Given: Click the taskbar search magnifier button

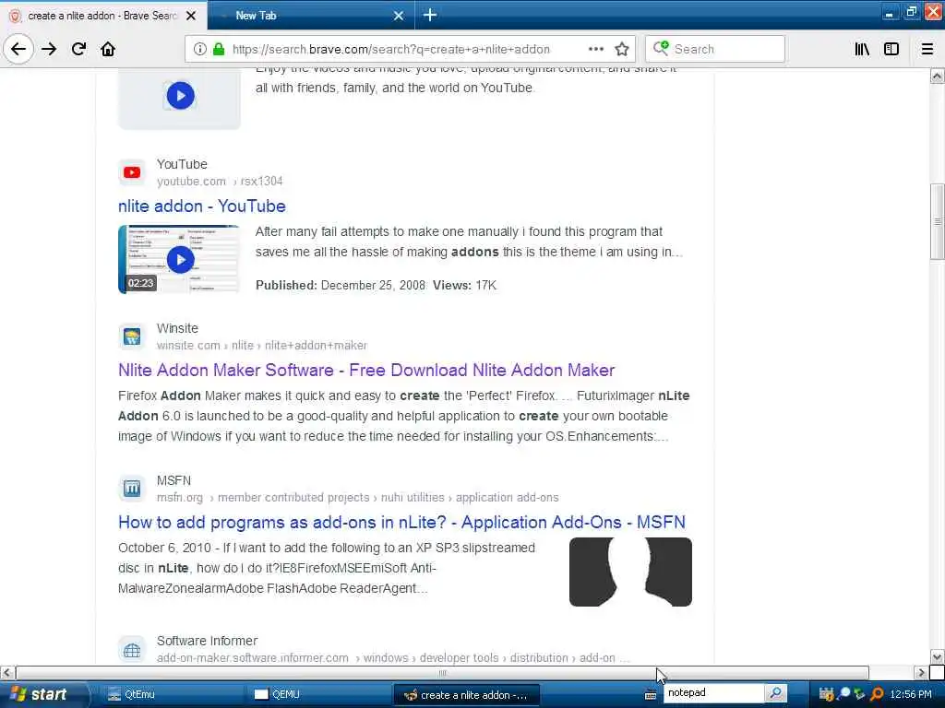Looking at the screenshot, I should [776, 693].
